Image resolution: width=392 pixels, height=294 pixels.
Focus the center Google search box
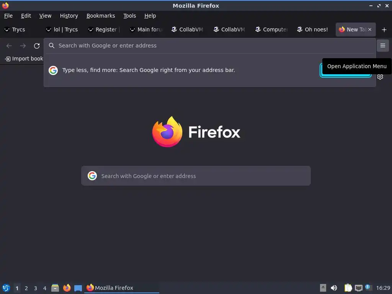click(x=196, y=176)
